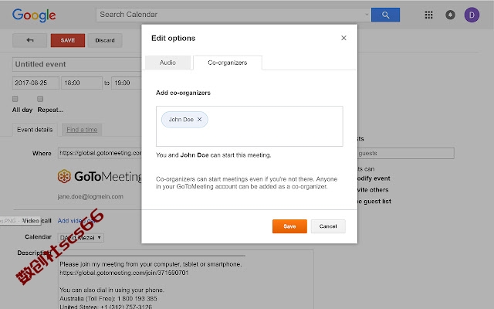Screen dimensions: 494x309
Task: Click the 19:00 end time field
Action: pos(127,83)
